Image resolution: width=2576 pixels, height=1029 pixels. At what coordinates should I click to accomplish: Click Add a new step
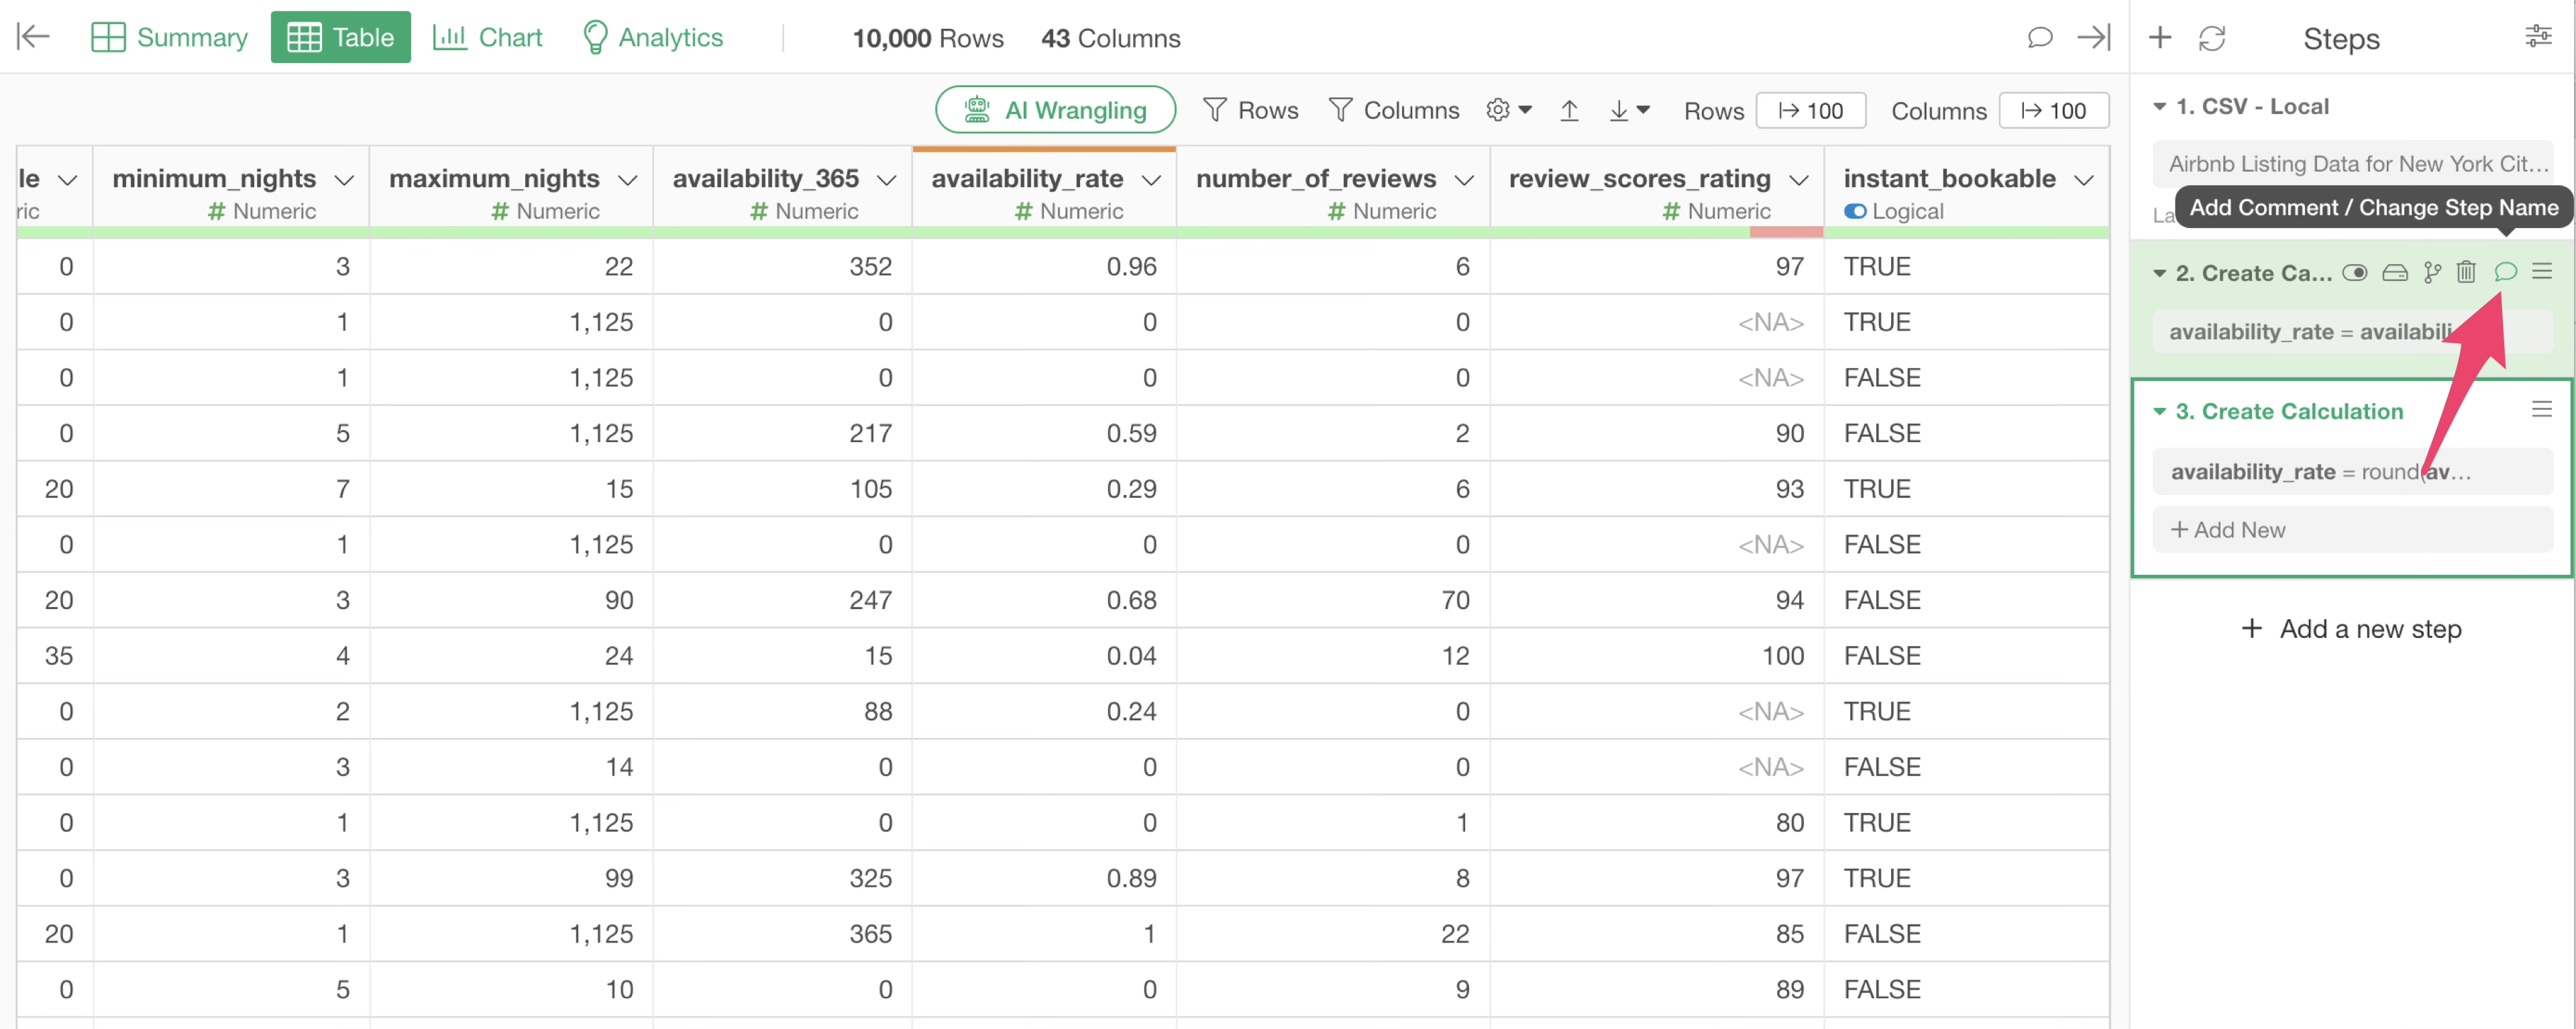point(2351,629)
